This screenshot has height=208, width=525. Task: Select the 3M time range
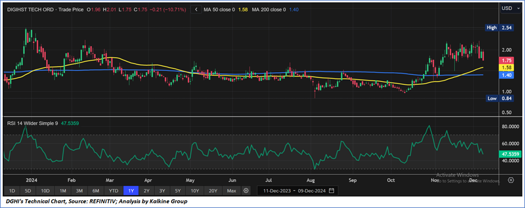(79, 191)
